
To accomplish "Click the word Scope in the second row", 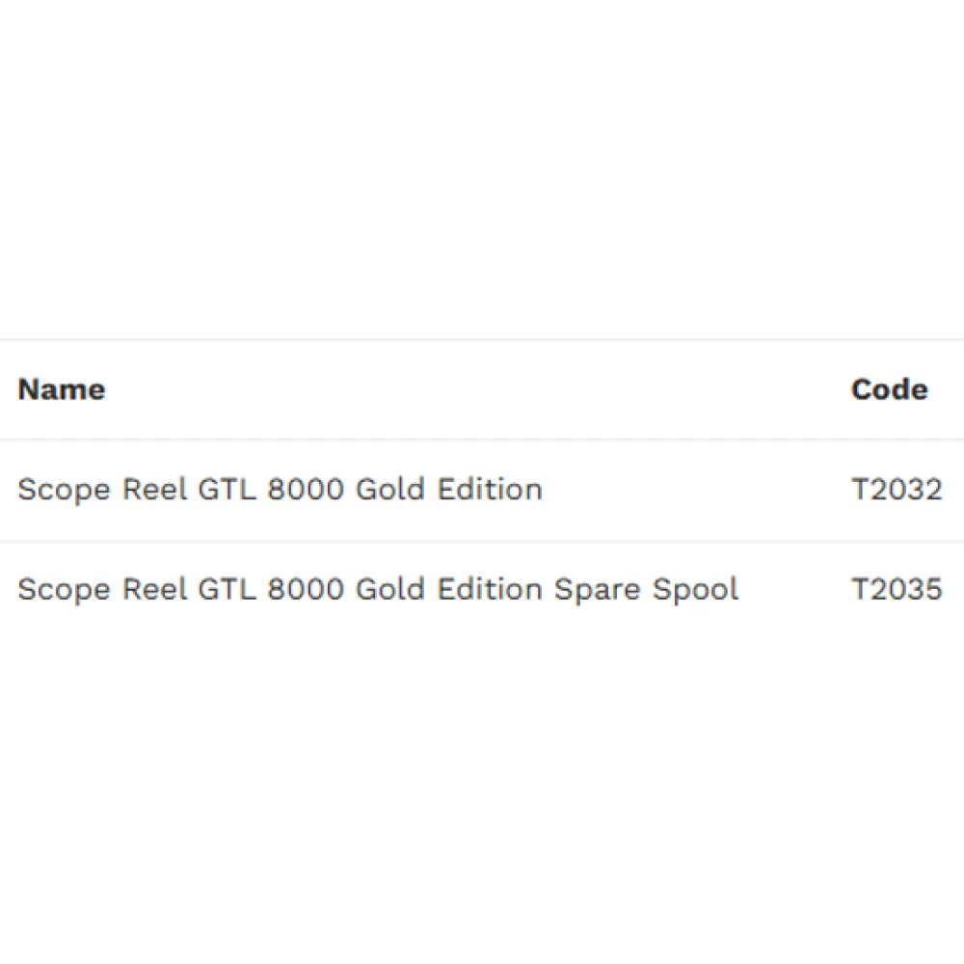I will 64,589.
